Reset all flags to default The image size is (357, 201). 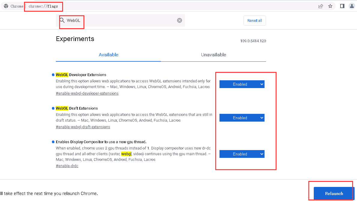click(x=255, y=20)
